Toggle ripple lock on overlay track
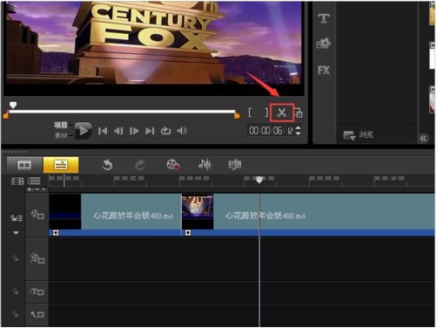Image resolution: width=437 pixels, height=328 pixels. tap(16, 258)
